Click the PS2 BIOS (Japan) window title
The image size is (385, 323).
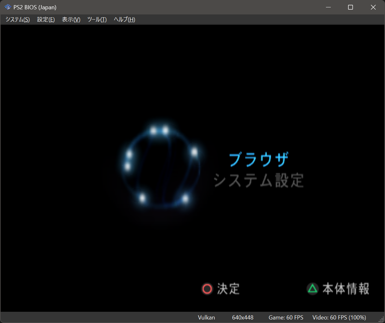pos(35,7)
